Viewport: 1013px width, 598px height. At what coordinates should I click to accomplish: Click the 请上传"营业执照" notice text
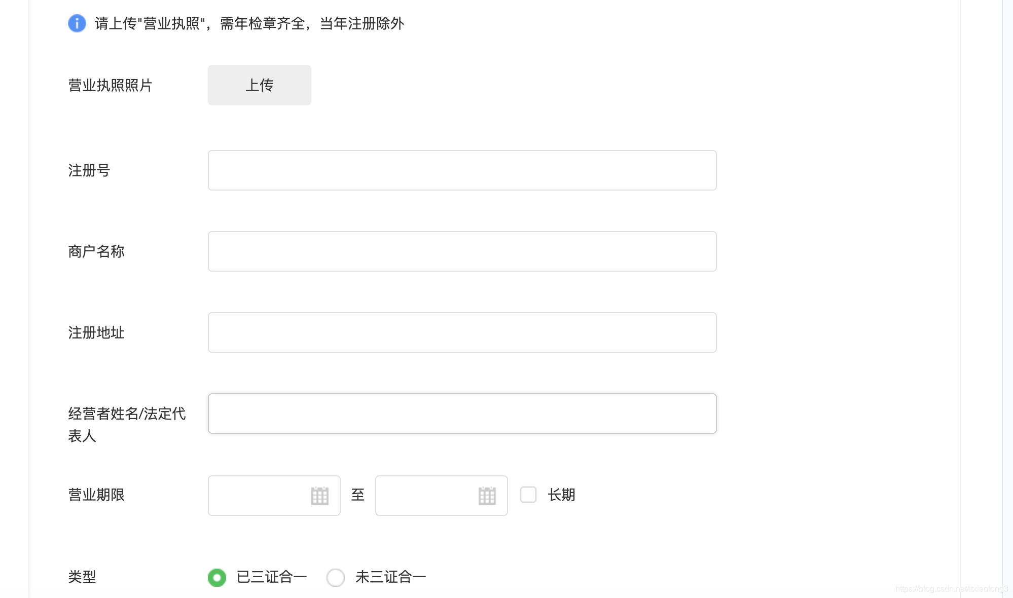(x=249, y=23)
